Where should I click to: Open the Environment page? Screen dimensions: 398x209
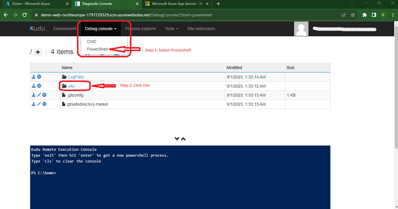(65, 29)
